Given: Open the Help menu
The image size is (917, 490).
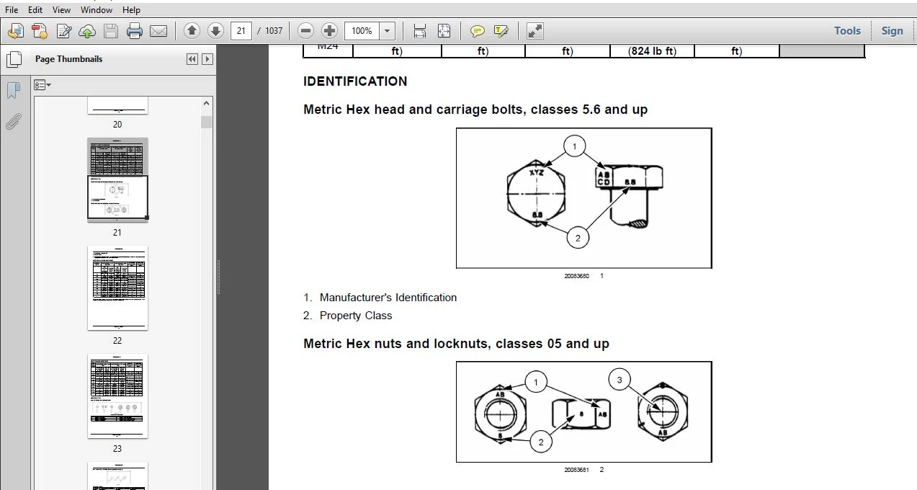Looking at the screenshot, I should click(x=131, y=9).
